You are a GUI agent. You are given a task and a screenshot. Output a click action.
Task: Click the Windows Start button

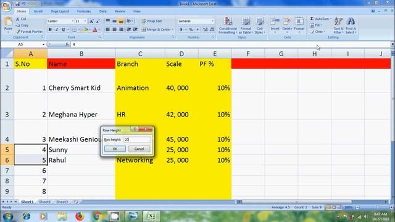[7, 216]
